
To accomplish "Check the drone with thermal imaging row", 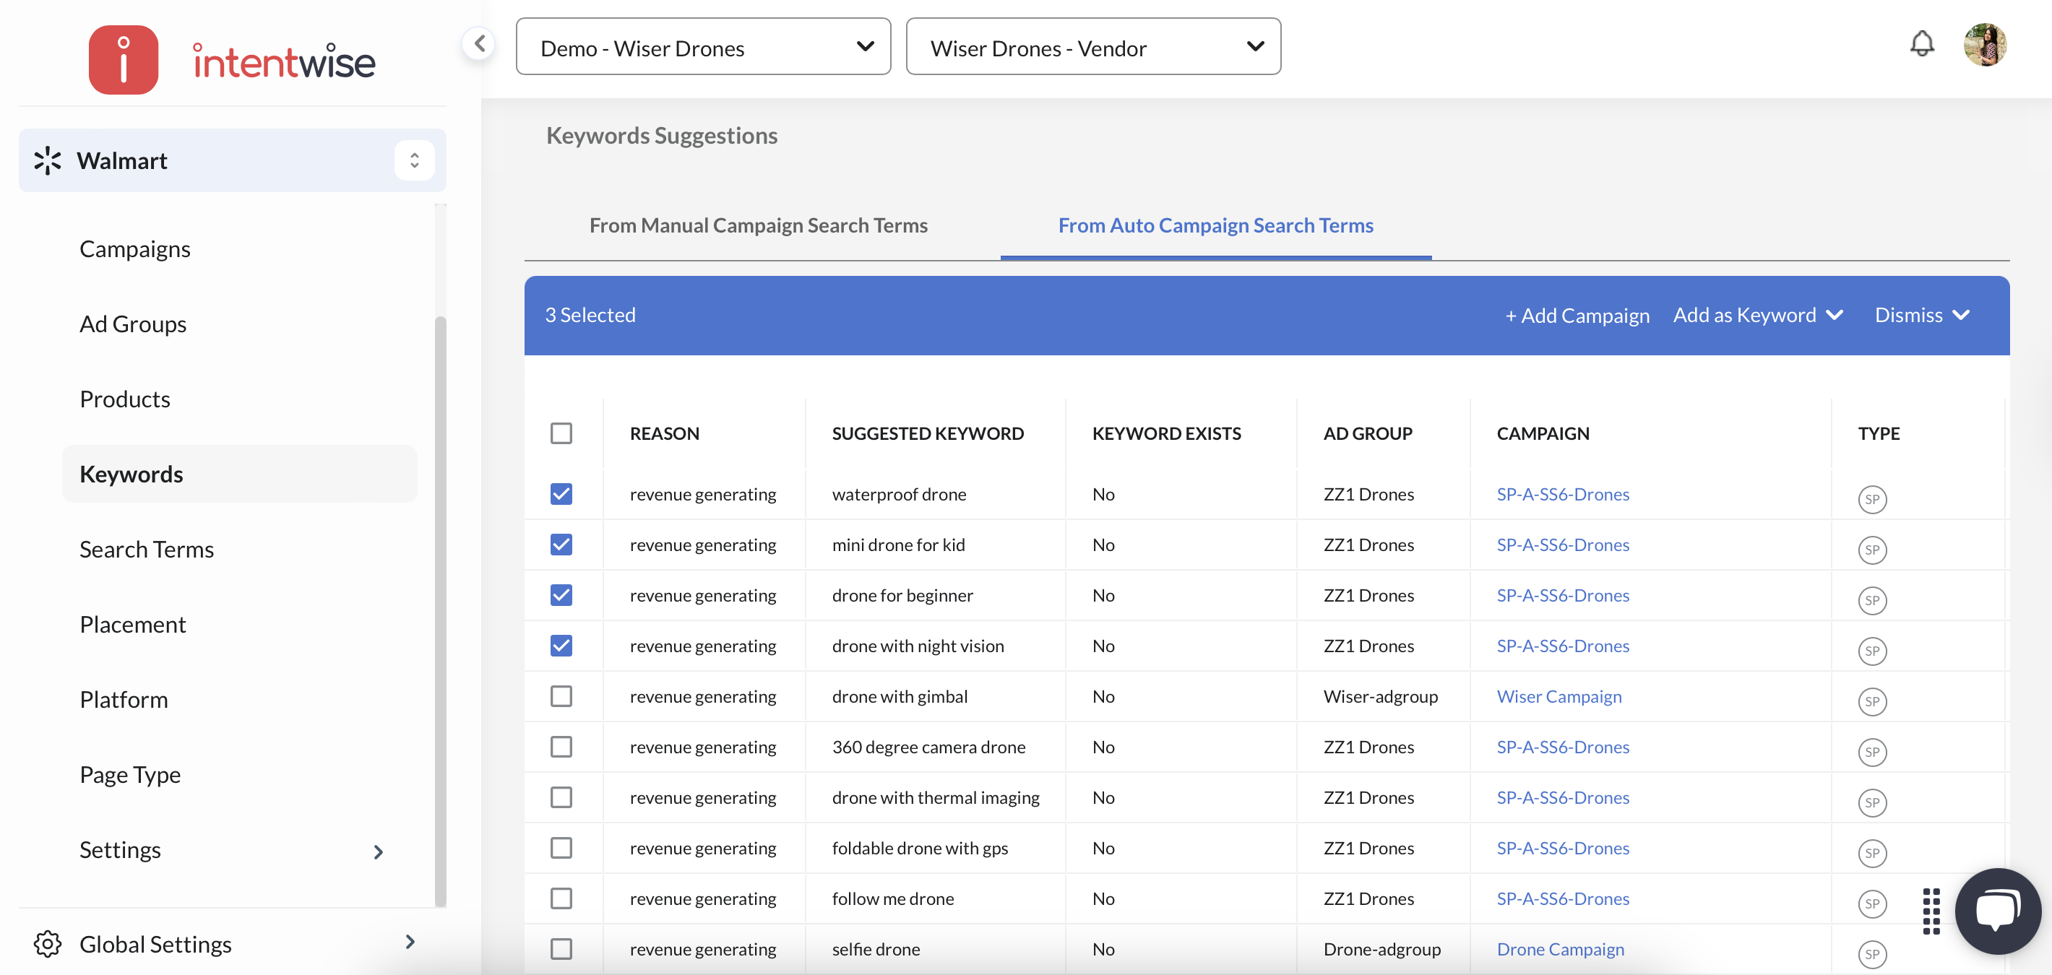I will pyautogui.click(x=561, y=797).
